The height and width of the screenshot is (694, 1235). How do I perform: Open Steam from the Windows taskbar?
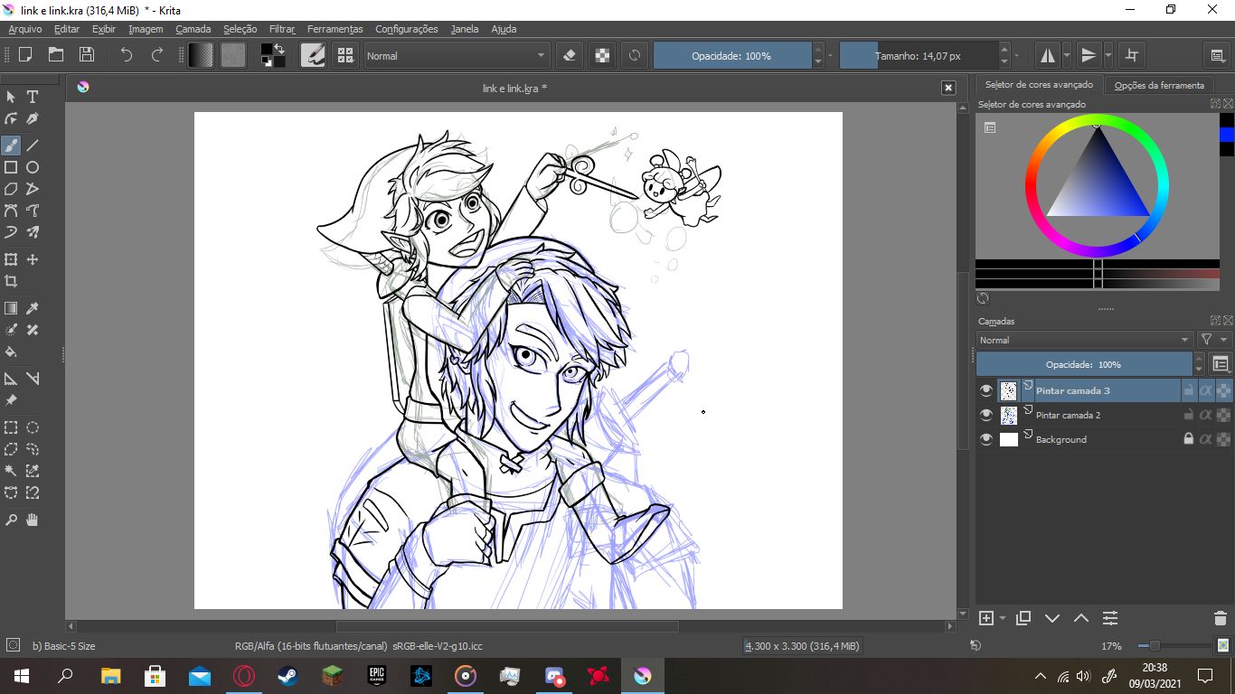pyautogui.click(x=288, y=675)
